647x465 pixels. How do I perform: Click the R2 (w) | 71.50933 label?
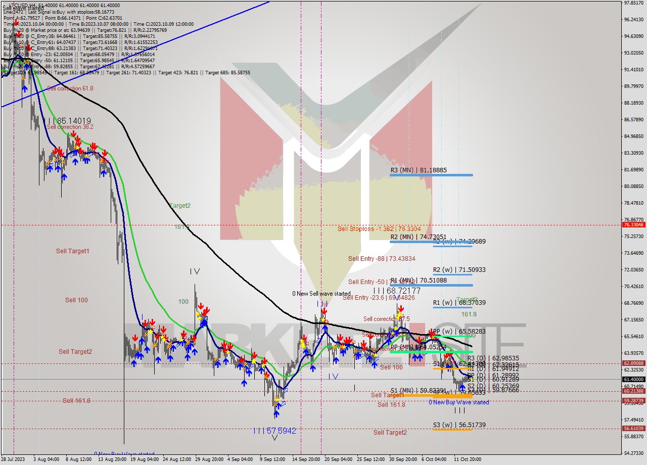point(459,270)
